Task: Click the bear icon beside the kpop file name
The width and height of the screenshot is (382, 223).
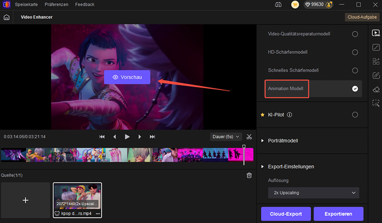Action: click(57, 213)
